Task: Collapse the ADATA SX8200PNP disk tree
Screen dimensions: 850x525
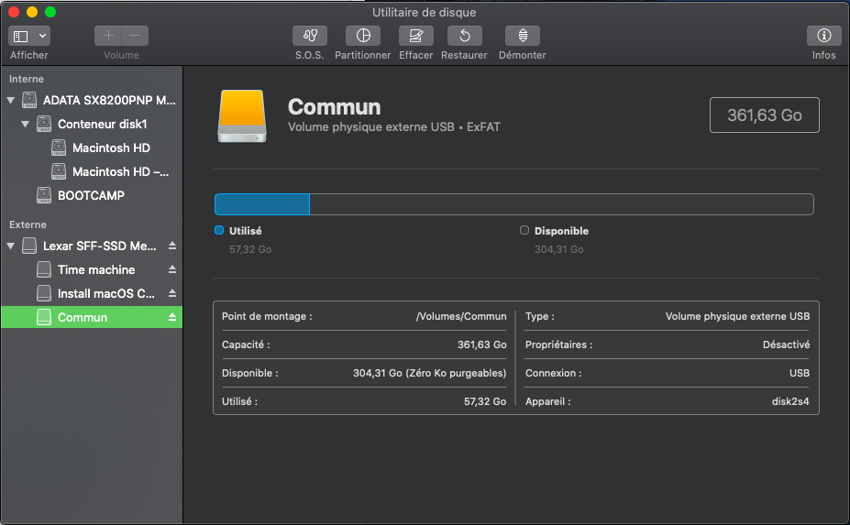Action: 11,100
